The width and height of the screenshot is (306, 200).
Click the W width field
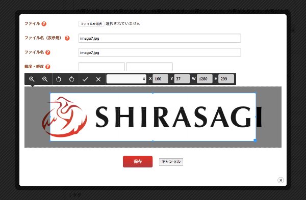tap(205, 79)
